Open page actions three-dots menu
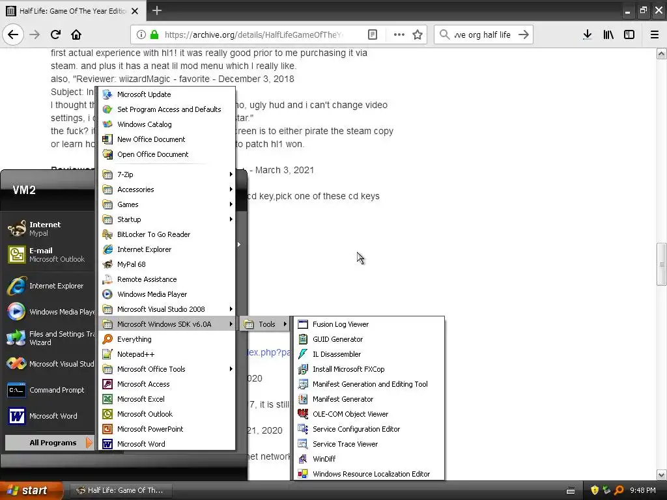 [399, 35]
